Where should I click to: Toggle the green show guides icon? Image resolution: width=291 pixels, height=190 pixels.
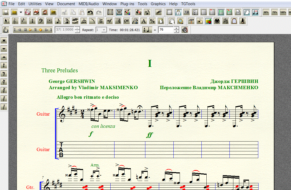click(221, 12)
